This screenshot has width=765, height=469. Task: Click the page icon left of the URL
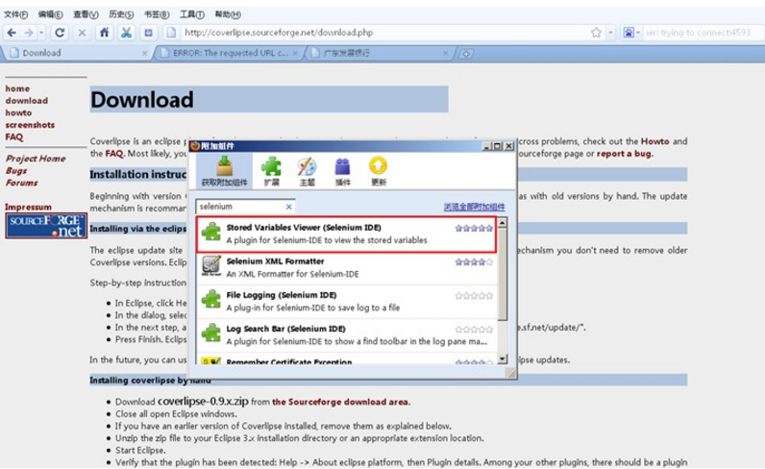tap(171, 33)
